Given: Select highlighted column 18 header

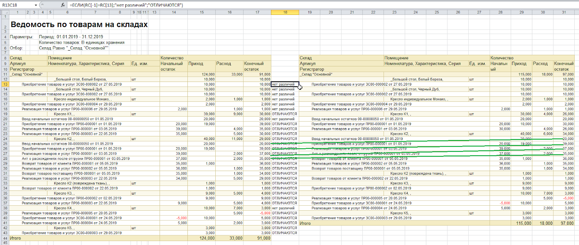Looking at the screenshot, I should point(285,12).
